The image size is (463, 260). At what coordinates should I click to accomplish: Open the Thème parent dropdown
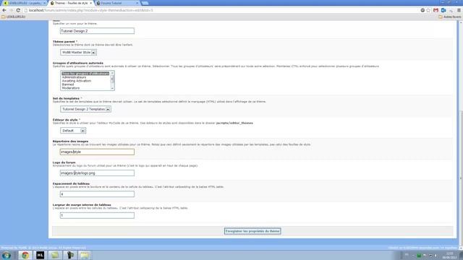79,53
